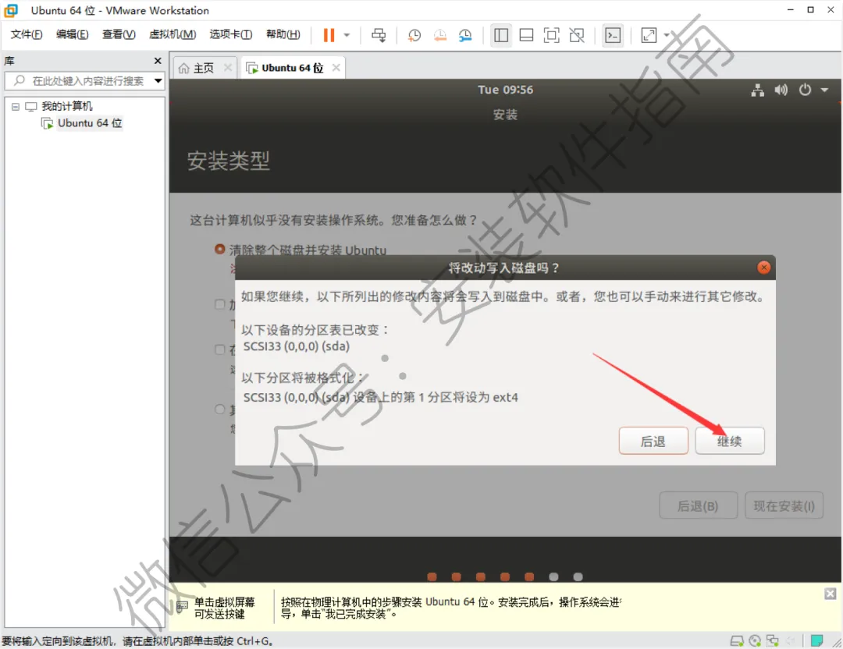Pause the virtual machine
This screenshot has width=843, height=649.
[329, 35]
